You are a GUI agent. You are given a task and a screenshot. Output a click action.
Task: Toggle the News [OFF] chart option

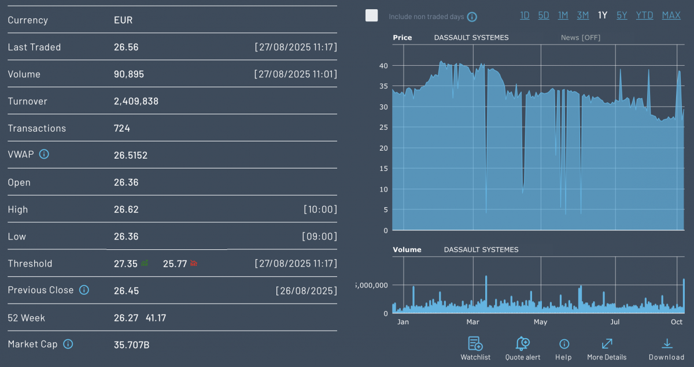click(581, 38)
